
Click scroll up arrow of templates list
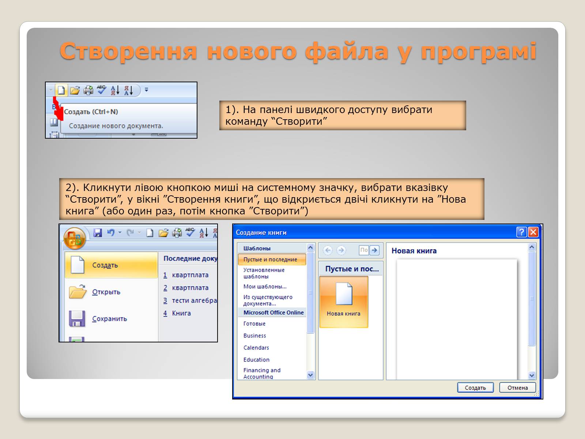(310, 248)
